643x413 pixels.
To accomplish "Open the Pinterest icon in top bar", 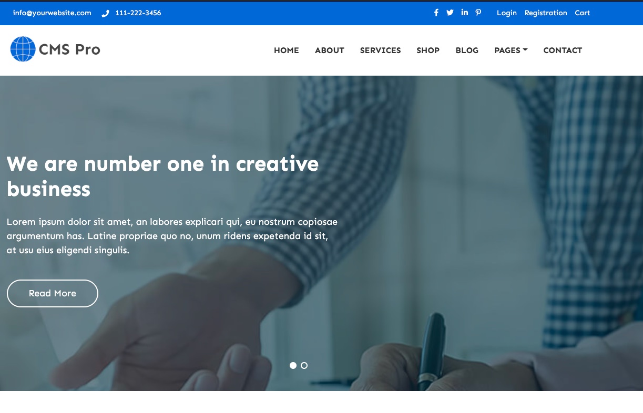I will pyautogui.click(x=478, y=13).
